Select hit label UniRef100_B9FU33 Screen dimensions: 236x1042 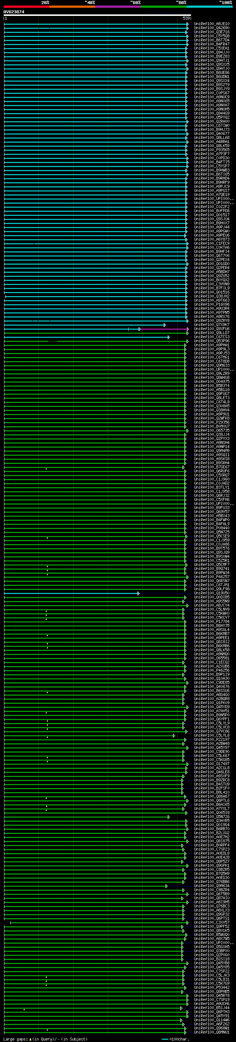coord(212,508)
